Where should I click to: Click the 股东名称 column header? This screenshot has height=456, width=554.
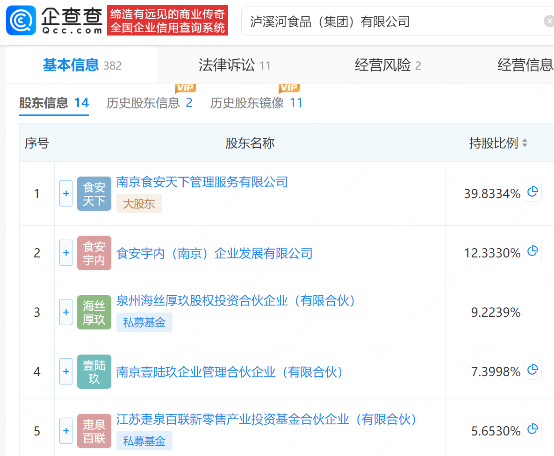[250, 143]
